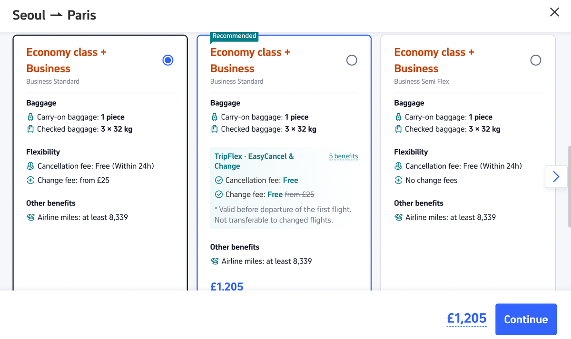Viewport: 571px width, 339px height.
Task: Click the £1,205 price in the middle card
Action: point(227,286)
